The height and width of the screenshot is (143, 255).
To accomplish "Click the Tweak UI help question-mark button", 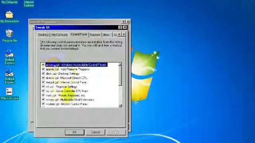I will 120,27.
